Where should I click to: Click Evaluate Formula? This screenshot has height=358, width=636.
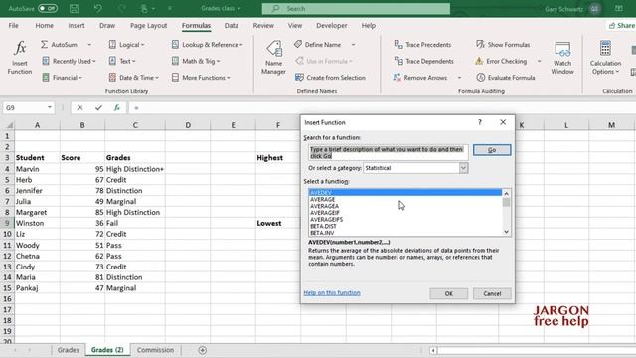coord(506,78)
